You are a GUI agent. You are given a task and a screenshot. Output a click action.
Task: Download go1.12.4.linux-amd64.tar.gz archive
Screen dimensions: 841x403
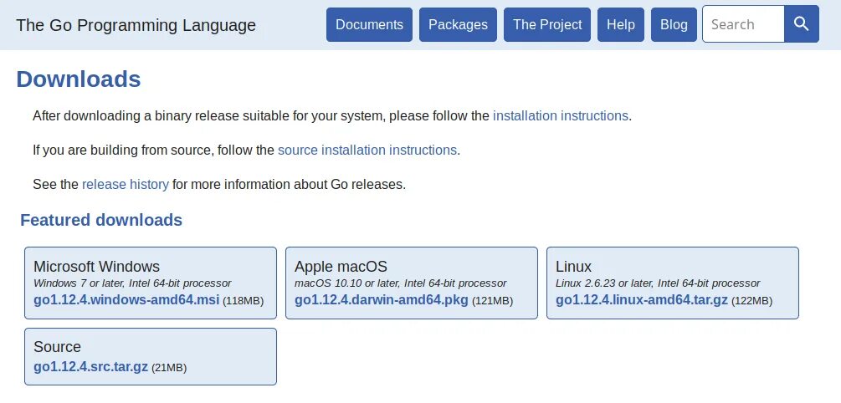[x=642, y=300]
